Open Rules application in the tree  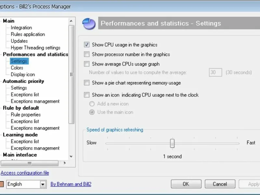pos(28,34)
